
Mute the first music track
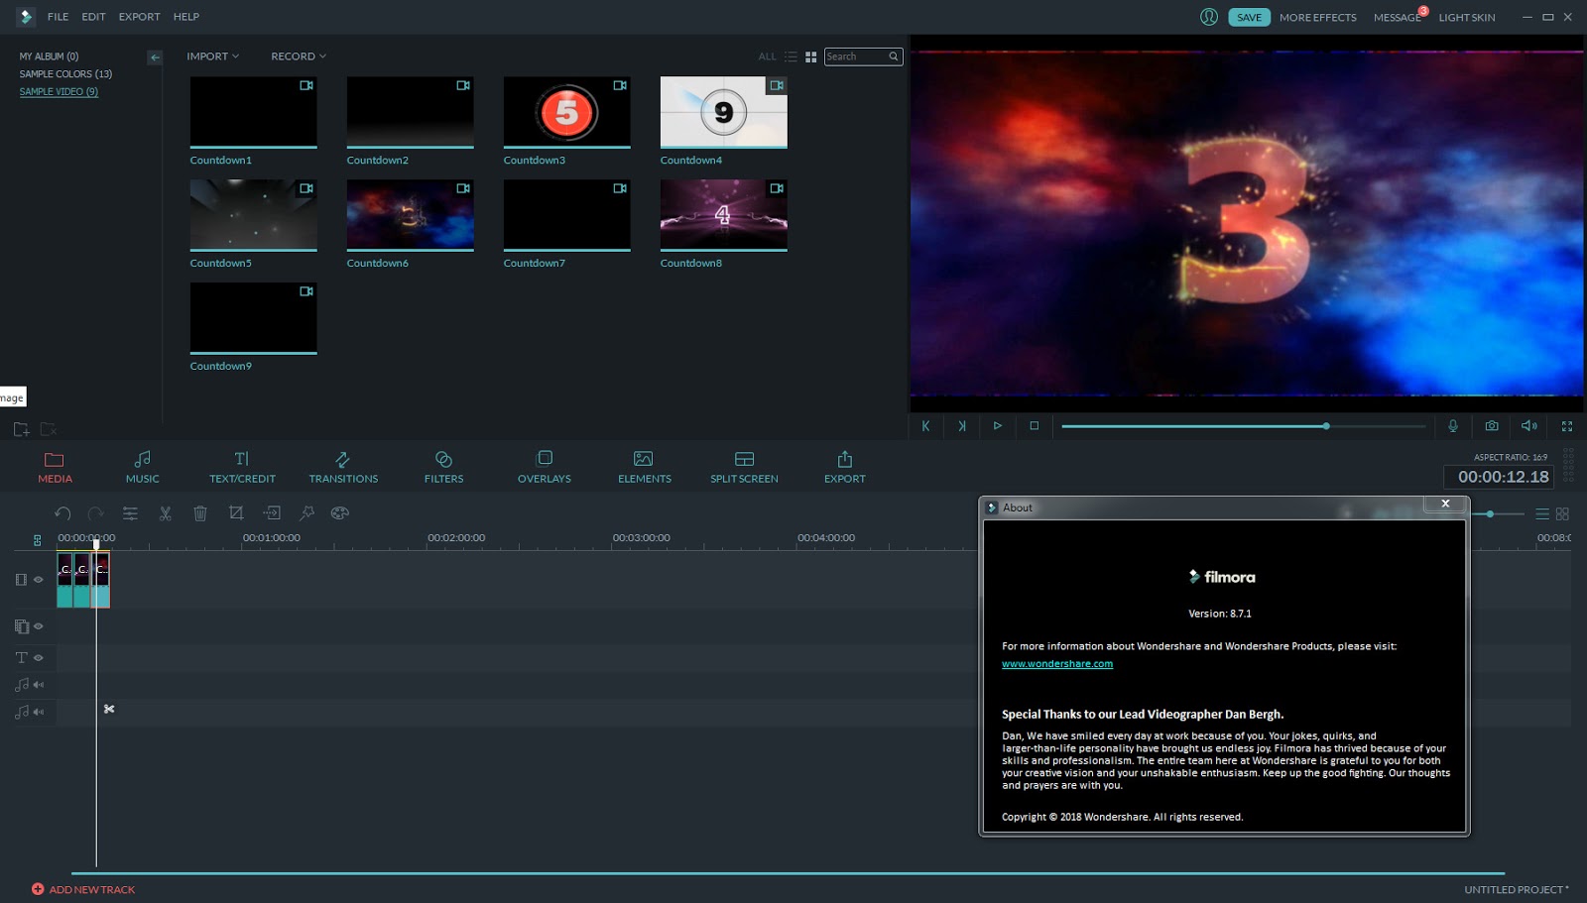pos(39,685)
